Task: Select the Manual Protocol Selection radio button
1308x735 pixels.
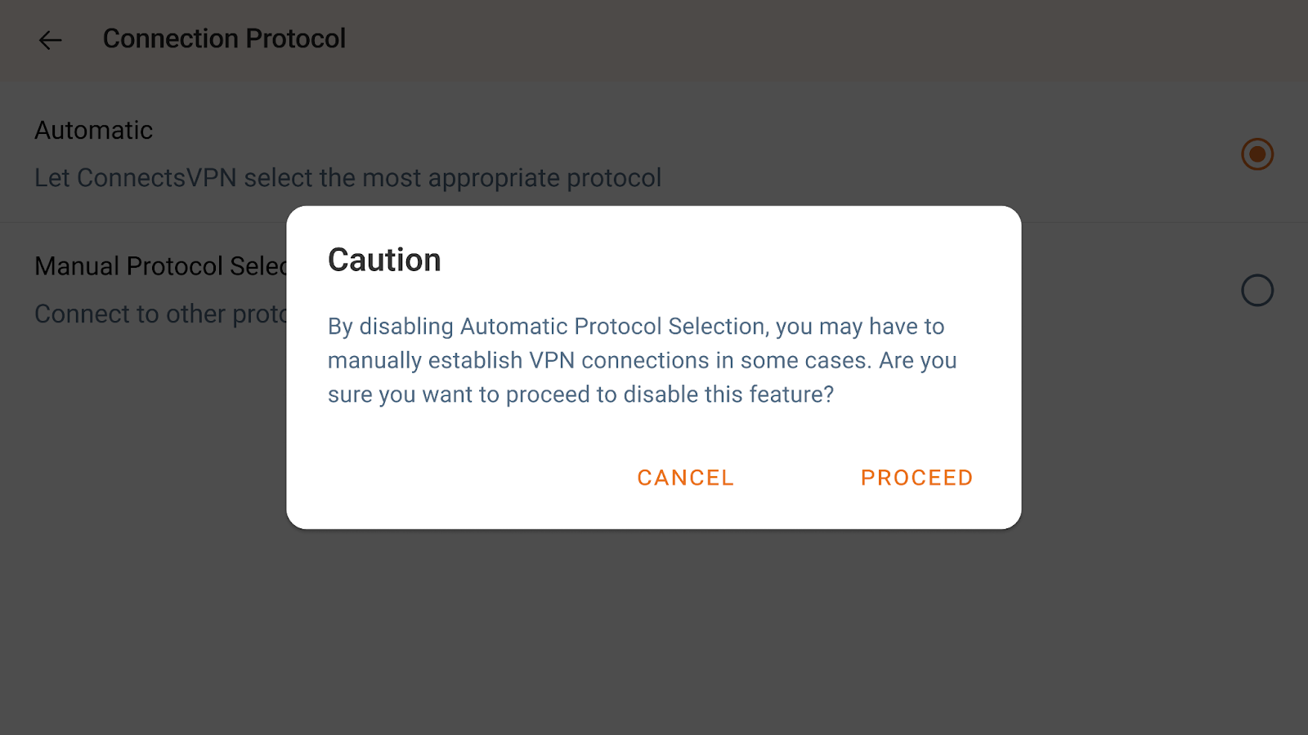Action: click(x=1256, y=290)
